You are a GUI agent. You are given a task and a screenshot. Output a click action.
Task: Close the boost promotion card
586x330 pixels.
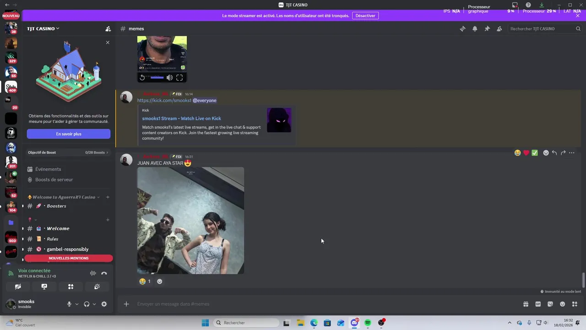[108, 43]
